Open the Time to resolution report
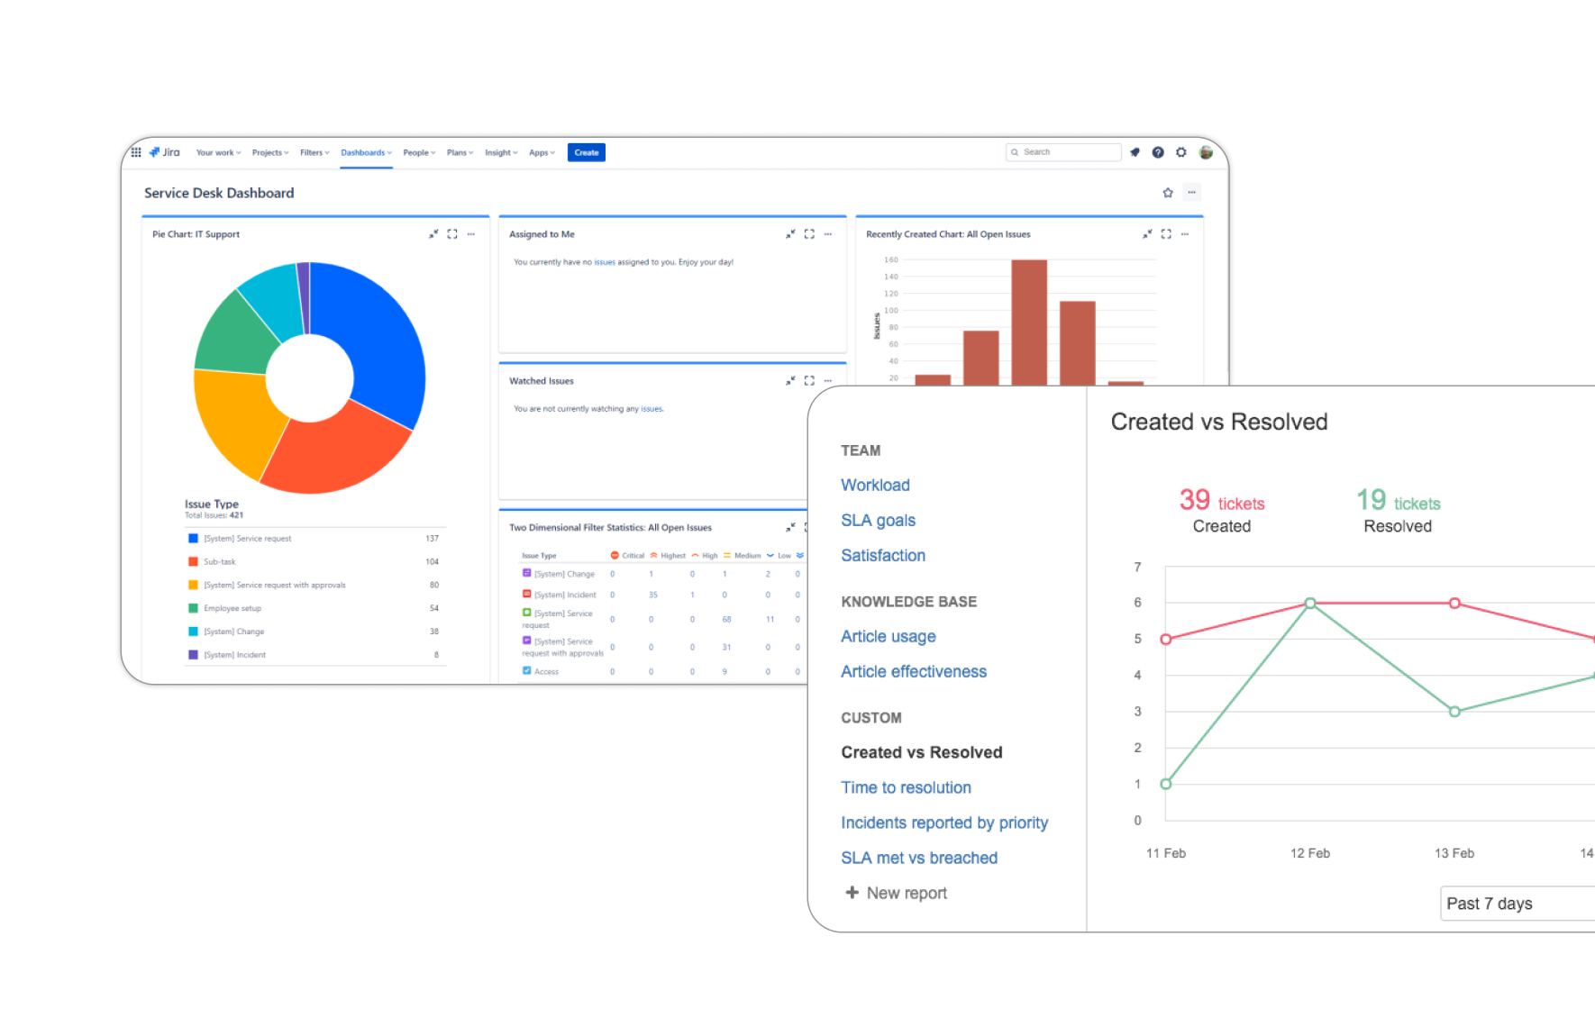Screen dimensions: 1595x1027 (906, 788)
